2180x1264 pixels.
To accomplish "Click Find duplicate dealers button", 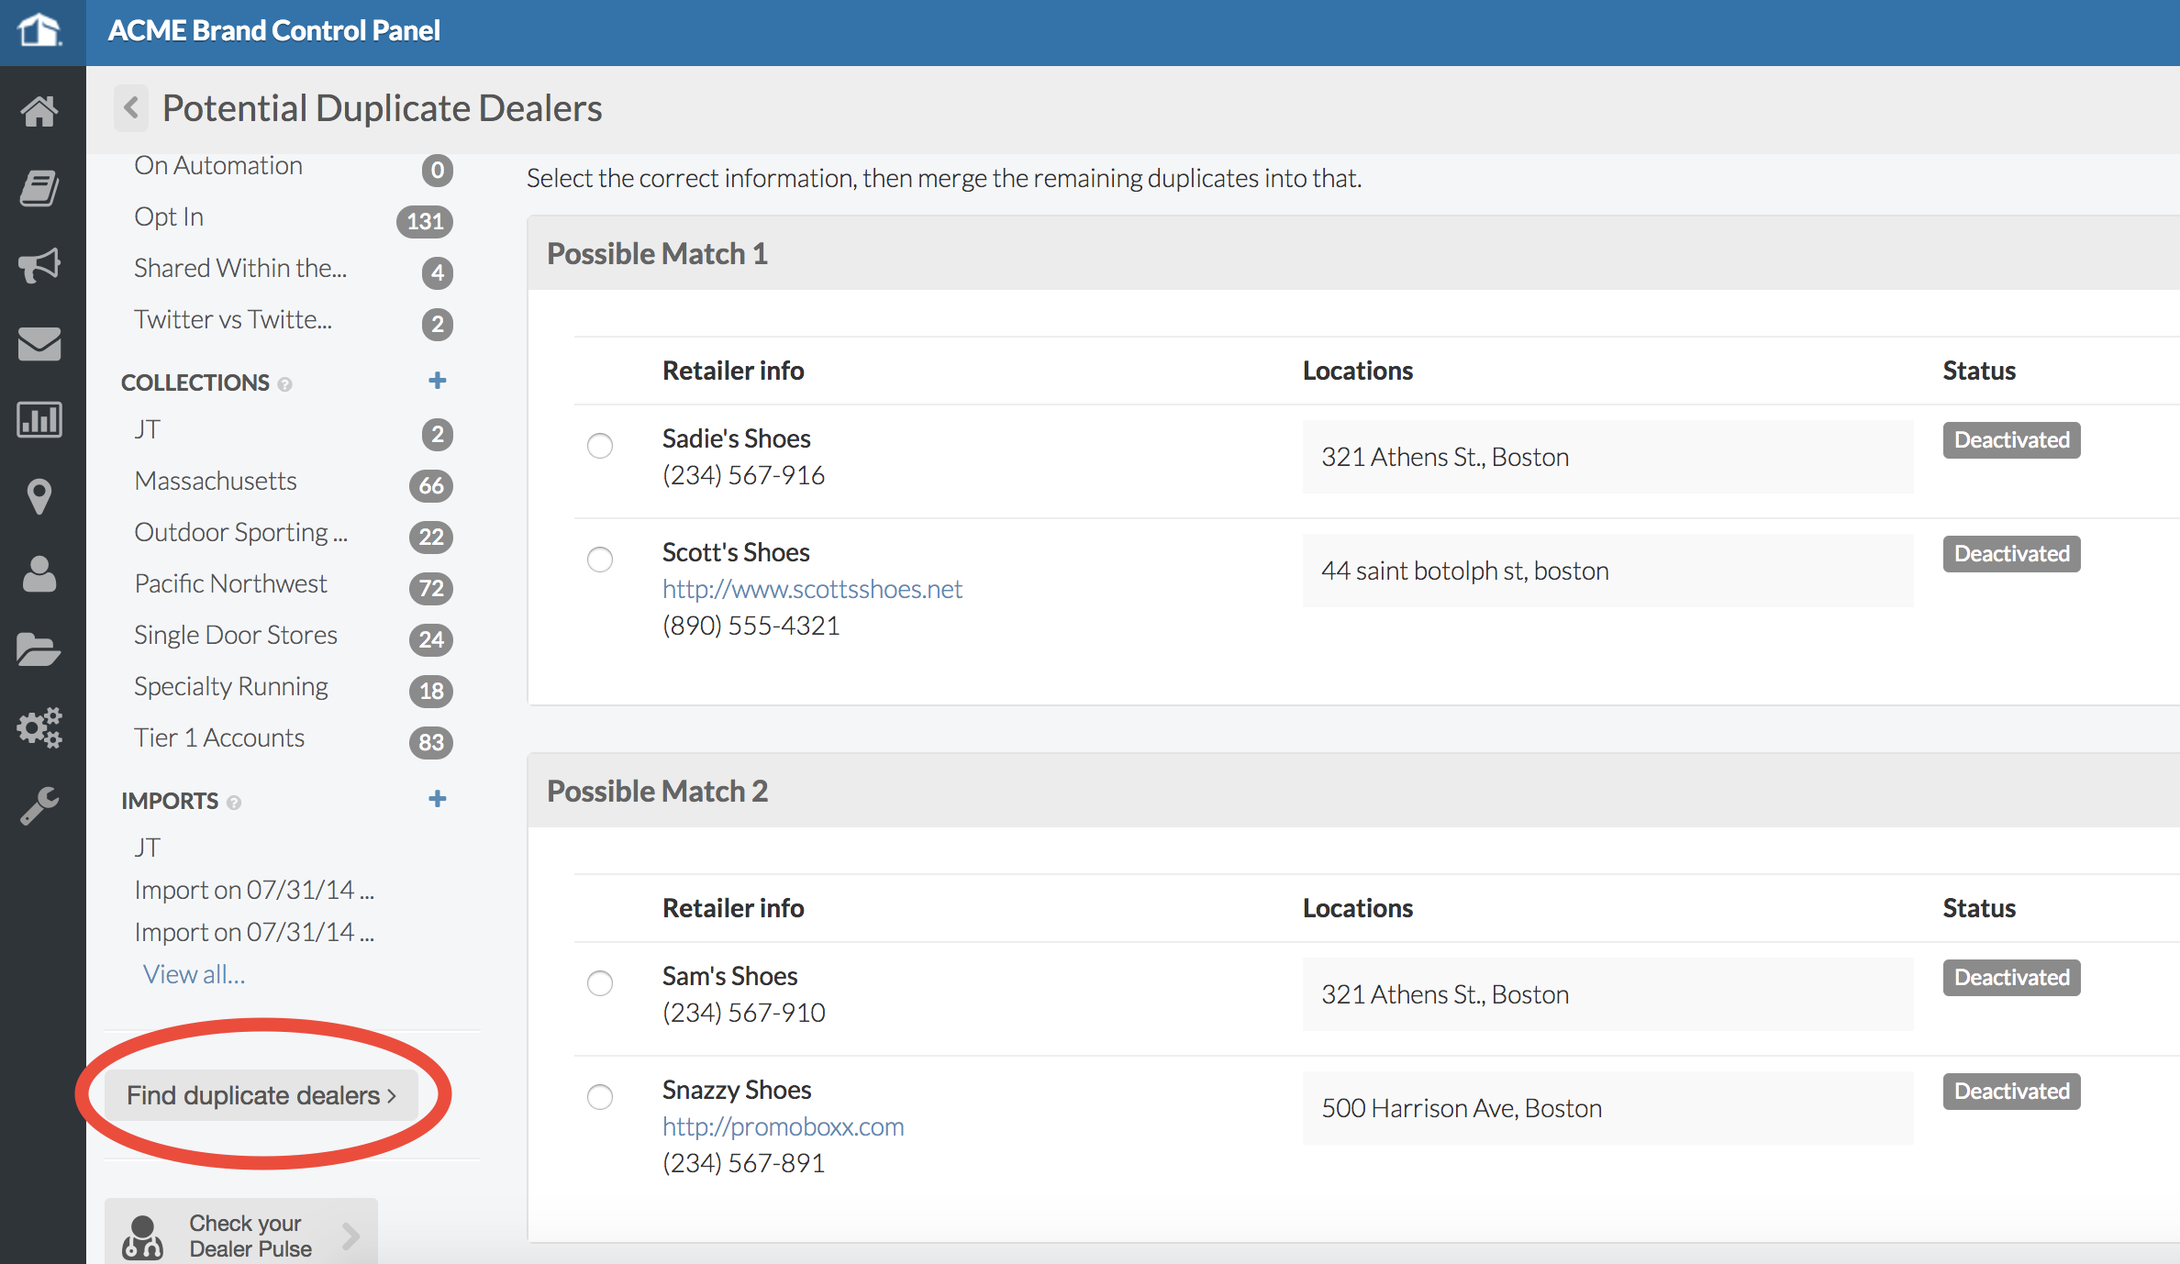I will pos(261,1095).
